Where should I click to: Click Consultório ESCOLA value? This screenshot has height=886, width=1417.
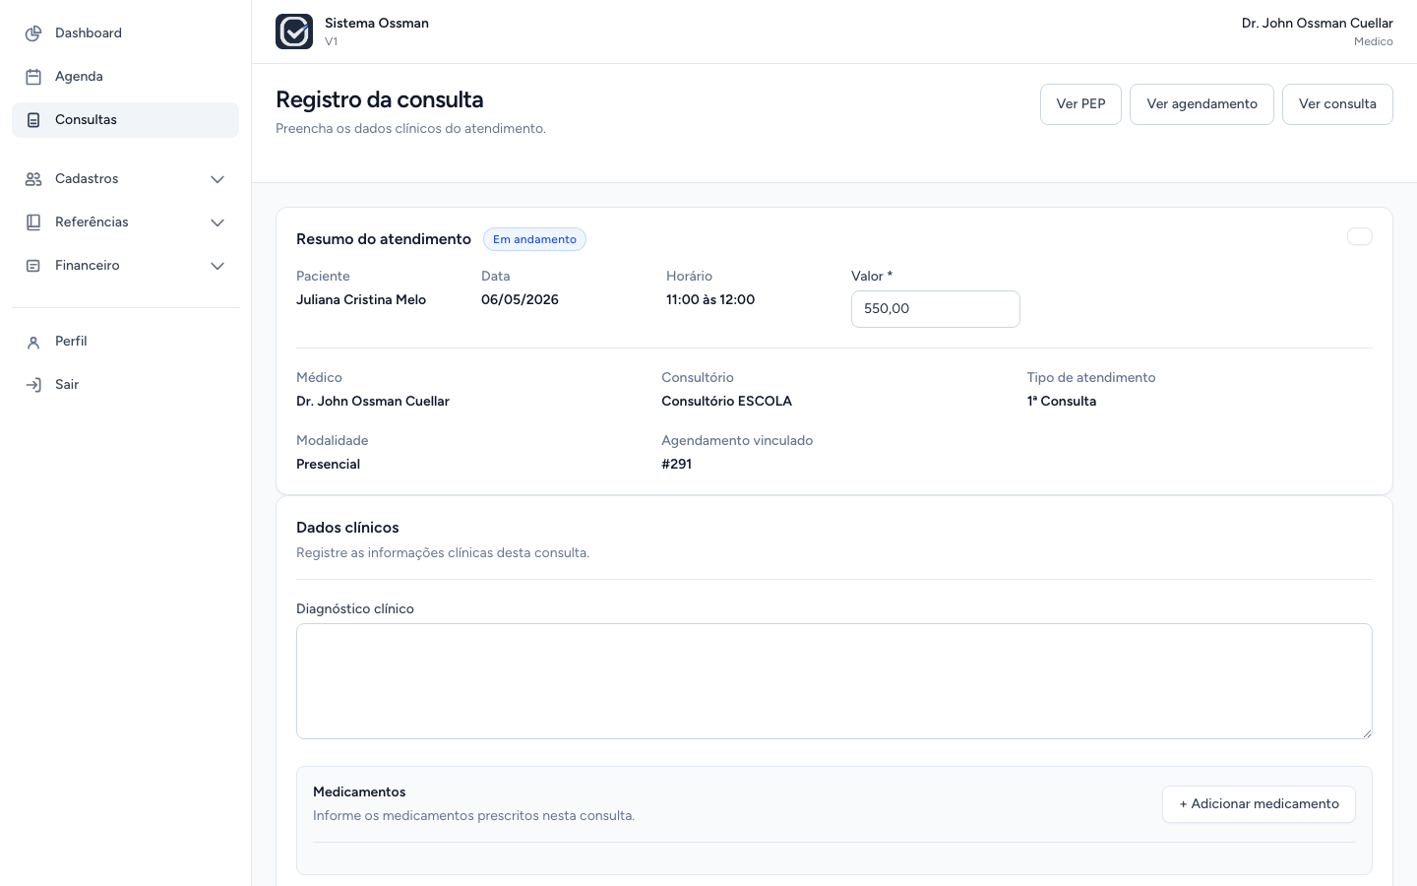pos(726,402)
